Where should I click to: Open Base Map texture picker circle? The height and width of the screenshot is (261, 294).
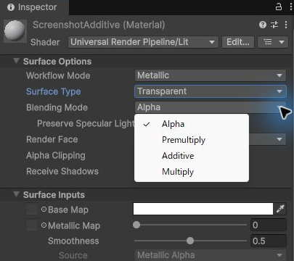(44, 210)
